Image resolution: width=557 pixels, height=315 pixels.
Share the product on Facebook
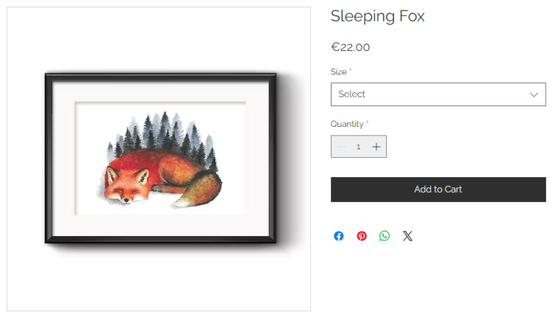point(338,236)
